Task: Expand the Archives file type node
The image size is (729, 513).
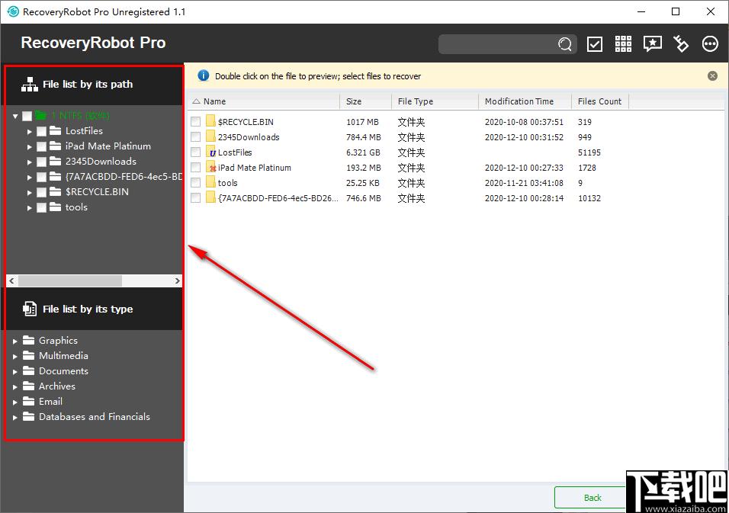Action: (15, 387)
